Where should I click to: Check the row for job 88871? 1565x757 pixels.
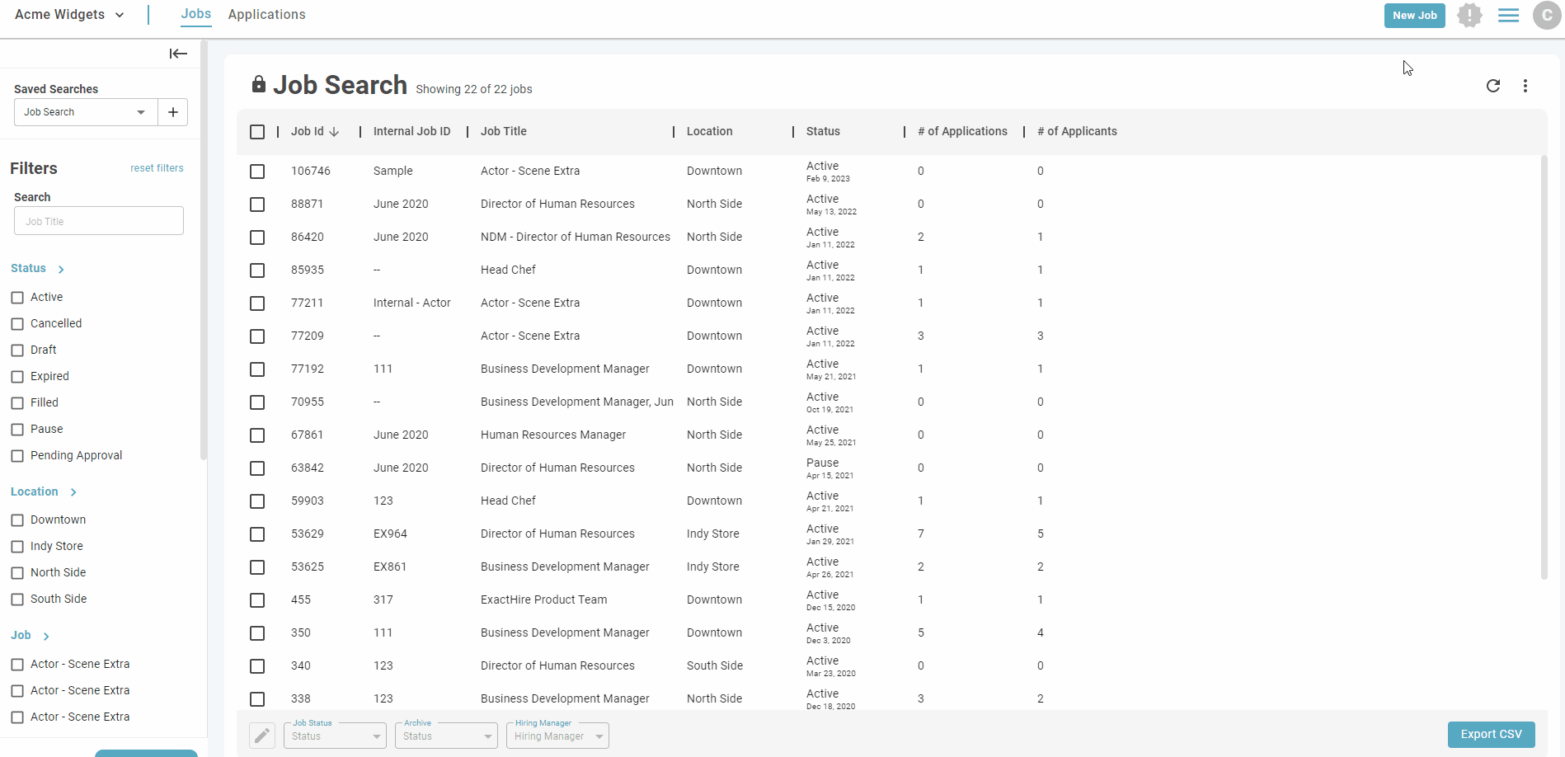tap(257, 205)
